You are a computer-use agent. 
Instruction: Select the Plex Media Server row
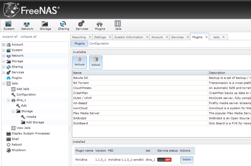tap(162, 113)
